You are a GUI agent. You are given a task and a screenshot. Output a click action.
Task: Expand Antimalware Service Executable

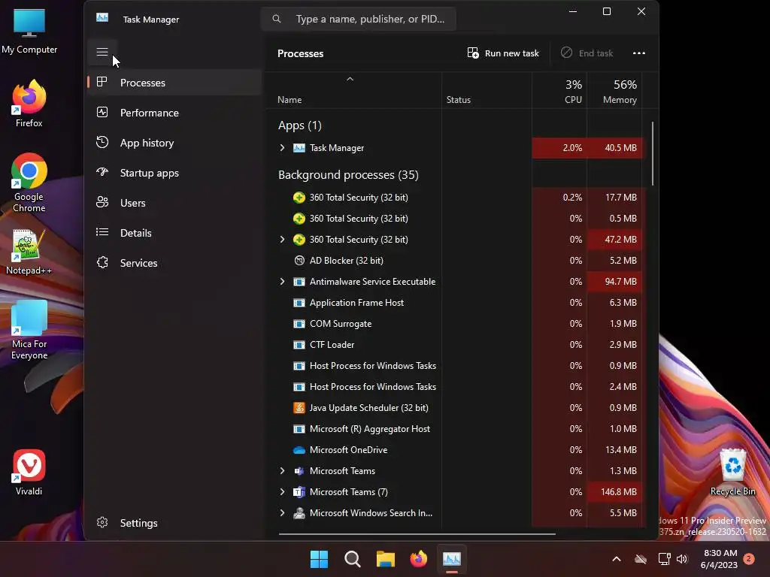click(283, 282)
